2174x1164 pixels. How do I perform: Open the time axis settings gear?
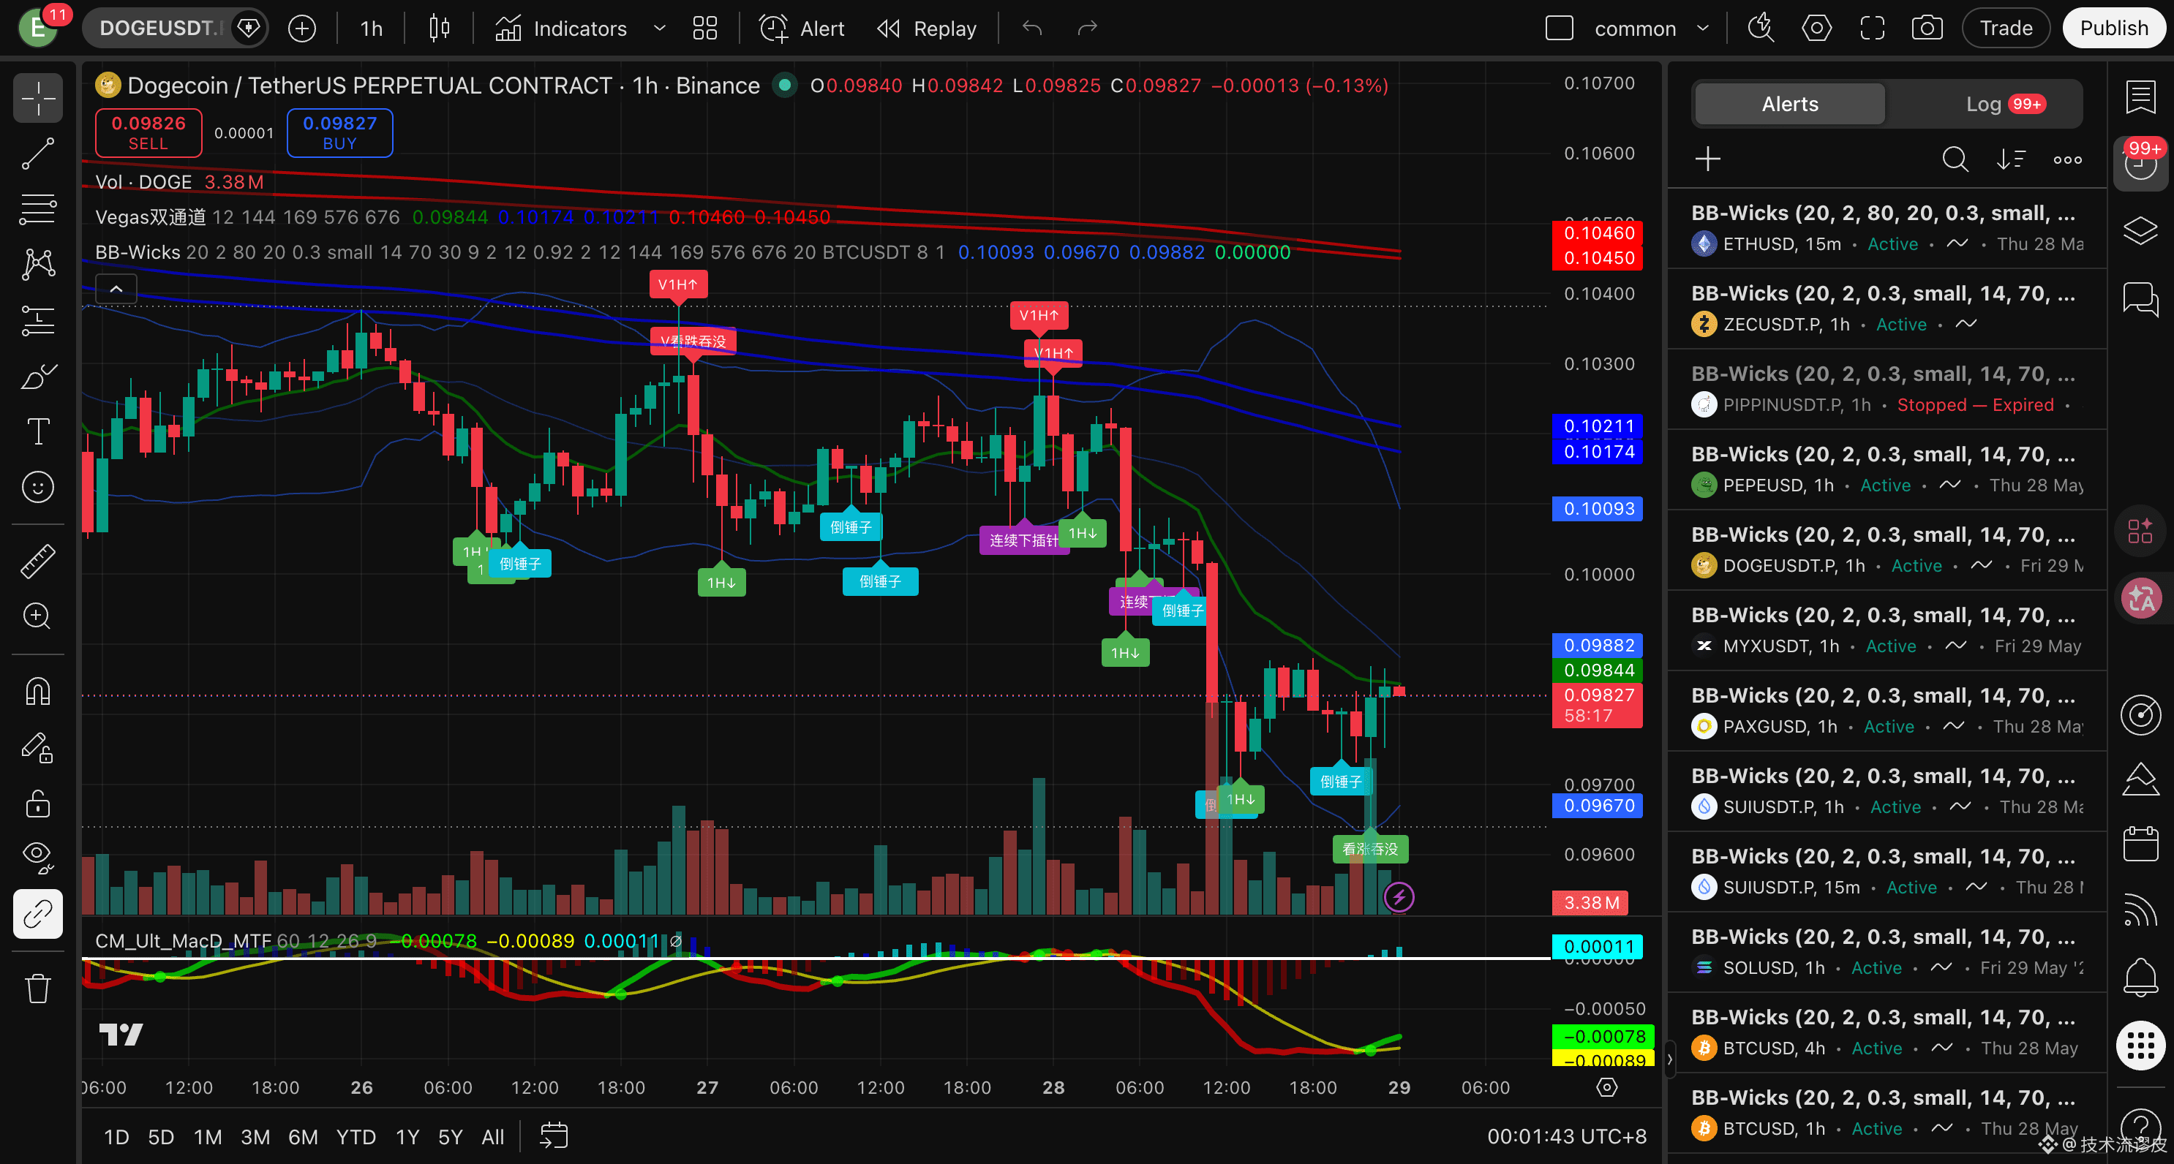(x=1607, y=1088)
